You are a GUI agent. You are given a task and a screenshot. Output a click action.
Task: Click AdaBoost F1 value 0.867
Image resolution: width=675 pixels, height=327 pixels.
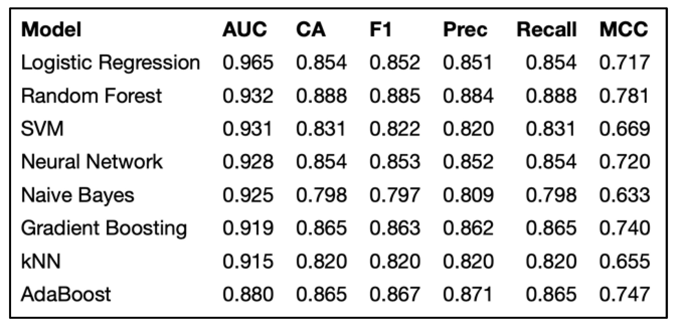point(394,294)
